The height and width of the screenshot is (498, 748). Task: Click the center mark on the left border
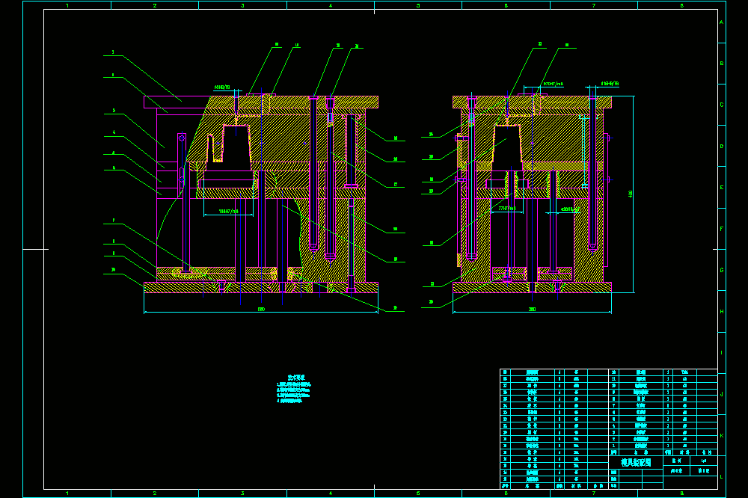coord(36,249)
